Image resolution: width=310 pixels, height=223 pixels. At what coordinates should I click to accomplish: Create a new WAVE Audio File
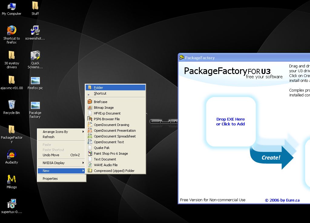coord(116,165)
